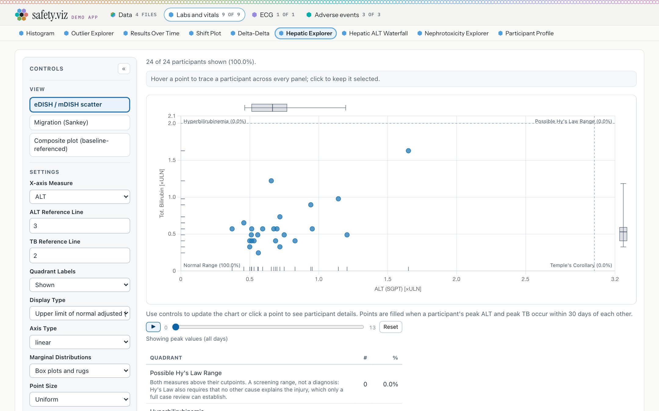This screenshot has height=411, width=659.
Task: Click the 'Temple's Corollary (0.0%)' quadrant label
Action: [x=581, y=265]
